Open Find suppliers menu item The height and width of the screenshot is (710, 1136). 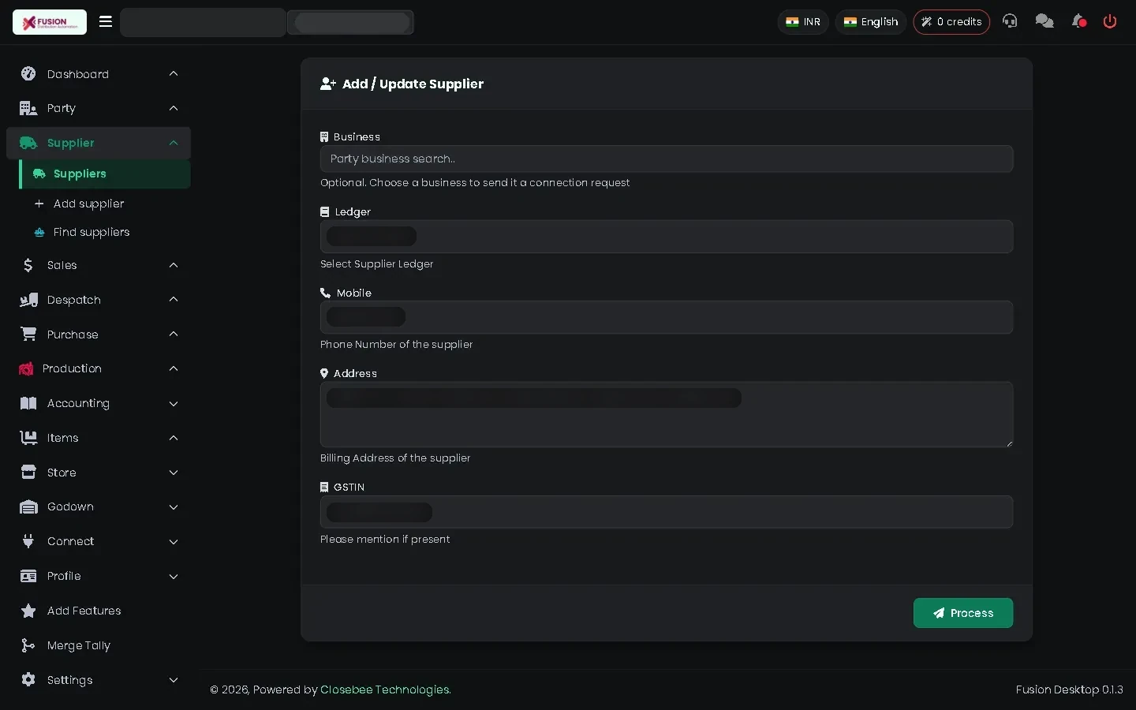click(92, 232)
